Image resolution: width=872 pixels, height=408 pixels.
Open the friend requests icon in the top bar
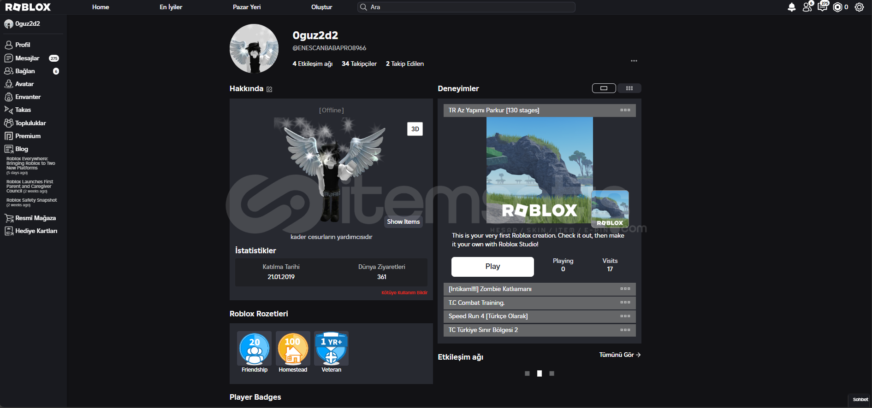click(x=807, y=7)
